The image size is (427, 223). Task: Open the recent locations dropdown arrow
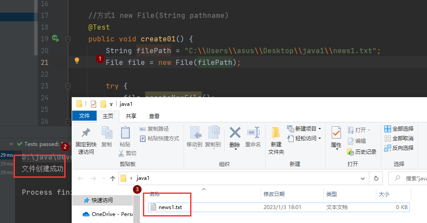[104, 178]
